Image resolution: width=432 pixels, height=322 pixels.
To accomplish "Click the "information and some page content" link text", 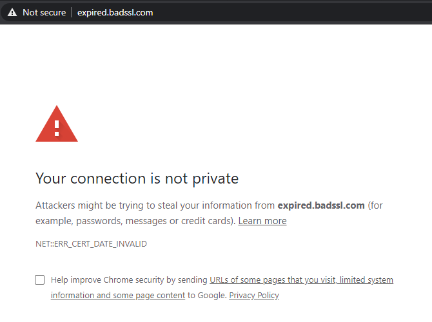I will coord(118,296).
